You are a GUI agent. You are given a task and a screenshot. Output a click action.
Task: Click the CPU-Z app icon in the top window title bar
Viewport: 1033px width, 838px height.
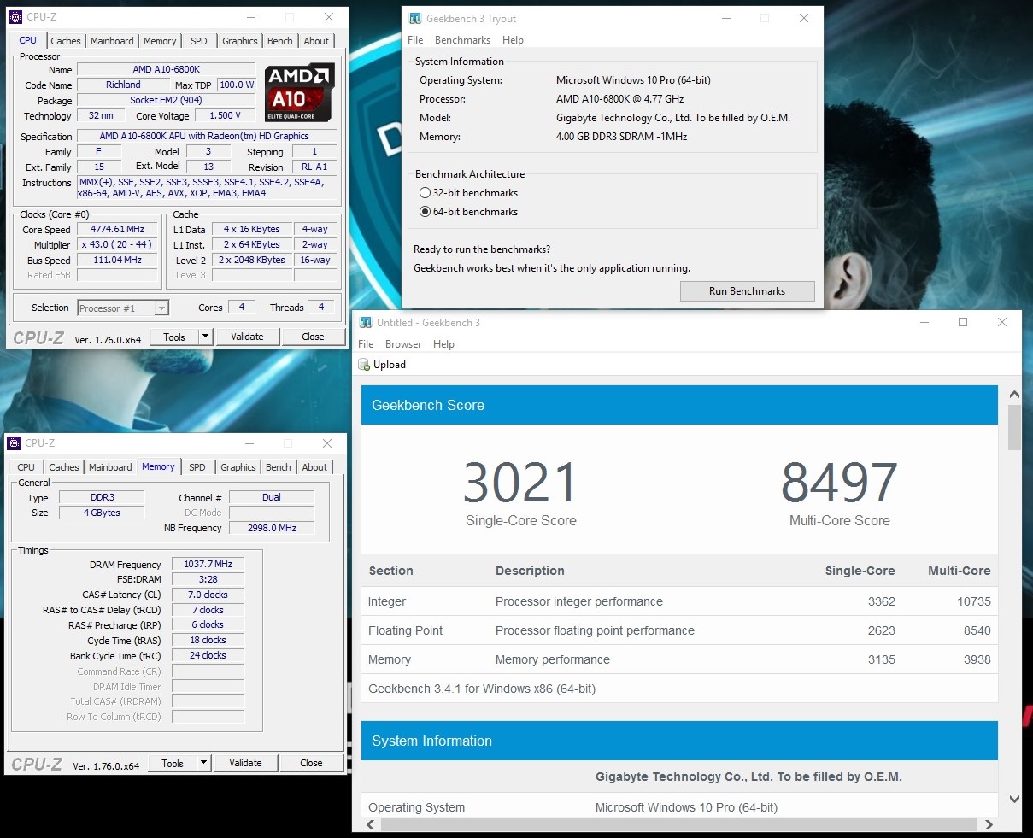(15, 17)
